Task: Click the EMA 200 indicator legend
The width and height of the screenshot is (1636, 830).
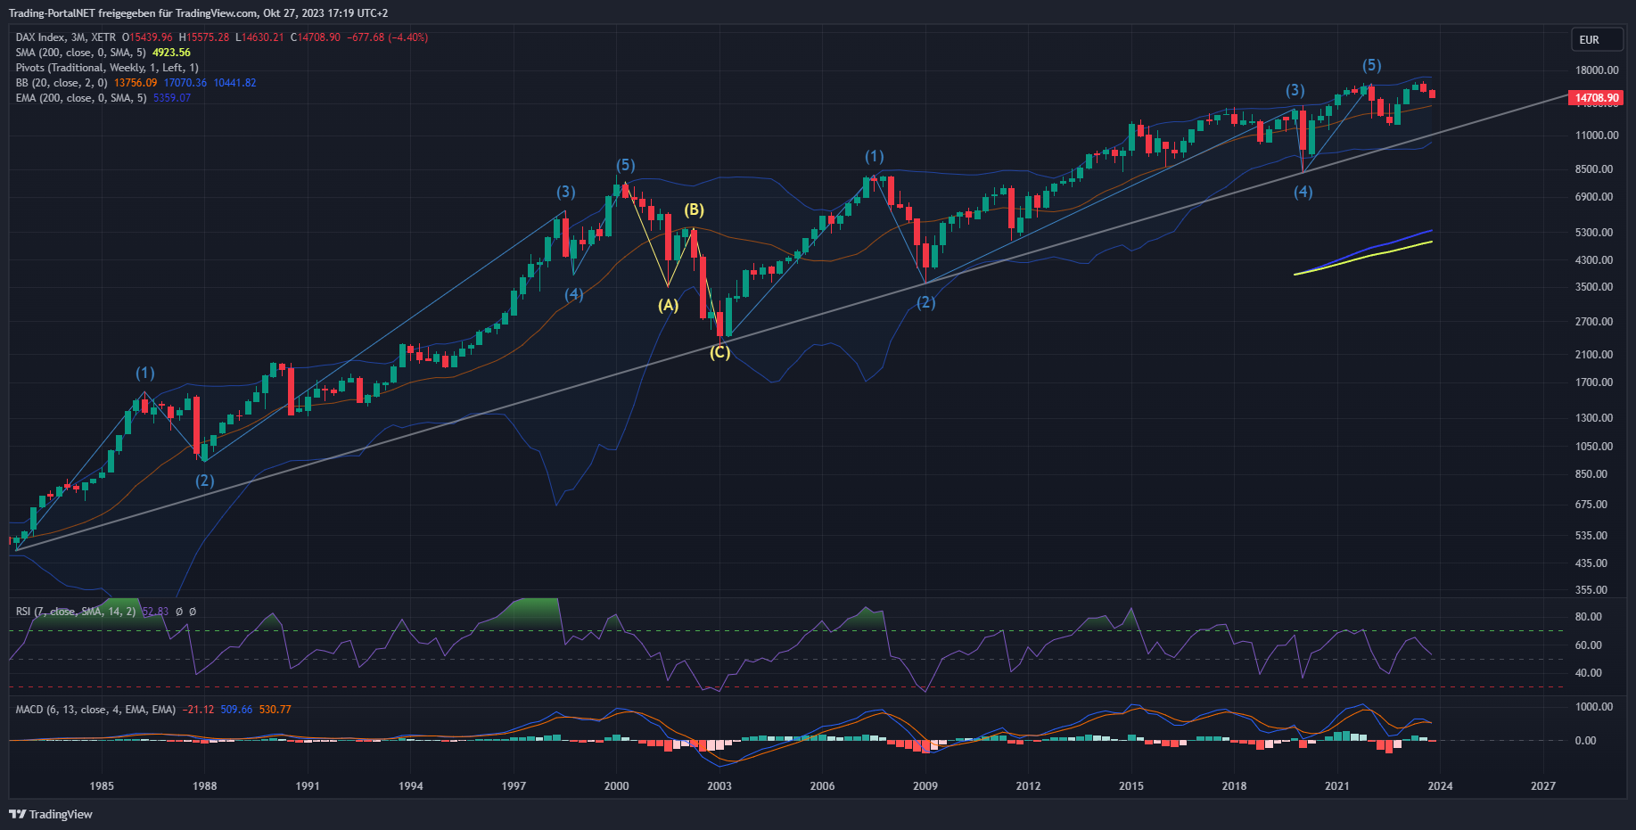Action: [x=80, y=98]
